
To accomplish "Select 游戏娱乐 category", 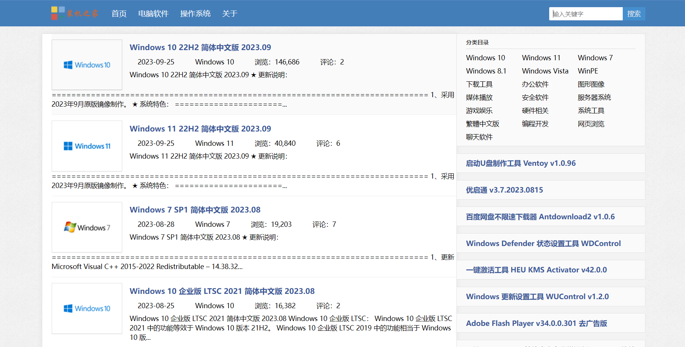I will pyautogui.click(x=479, y=110).
